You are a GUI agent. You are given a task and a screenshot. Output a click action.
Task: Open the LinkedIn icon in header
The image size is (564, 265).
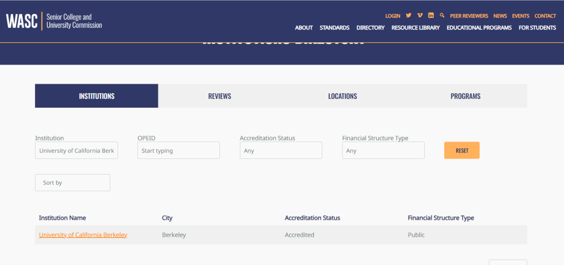click(x=431, y=16)
